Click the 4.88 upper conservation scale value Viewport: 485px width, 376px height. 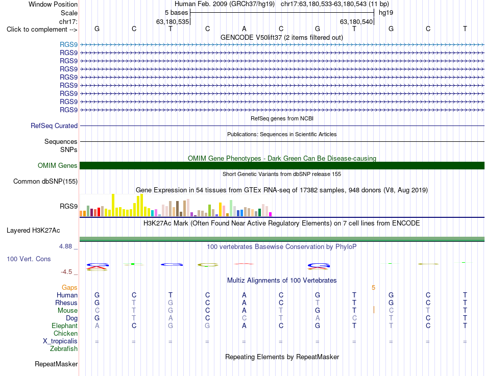click(65, 246)
